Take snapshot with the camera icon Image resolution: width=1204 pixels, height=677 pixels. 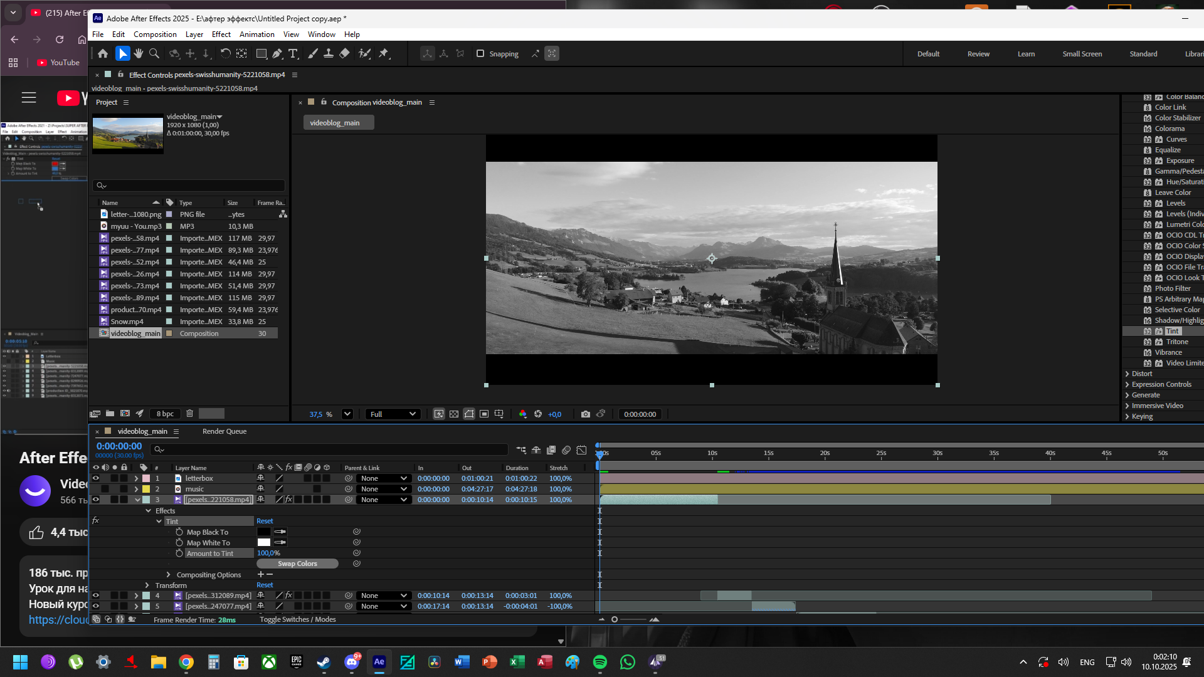click(x=585, y=414)
